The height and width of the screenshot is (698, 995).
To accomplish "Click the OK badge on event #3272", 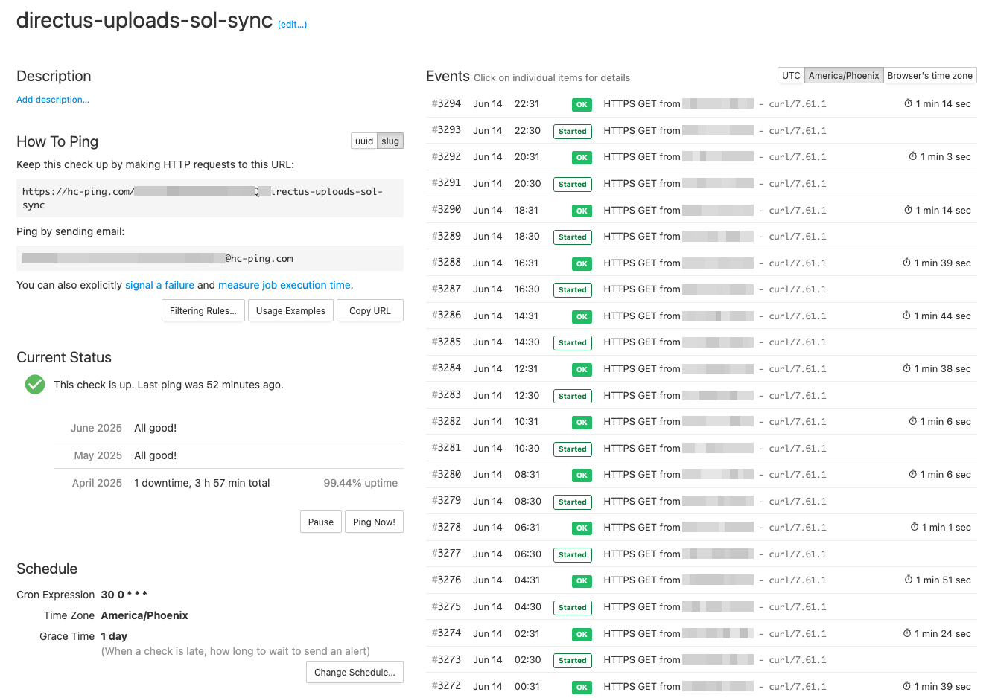I will coord(582,688).
